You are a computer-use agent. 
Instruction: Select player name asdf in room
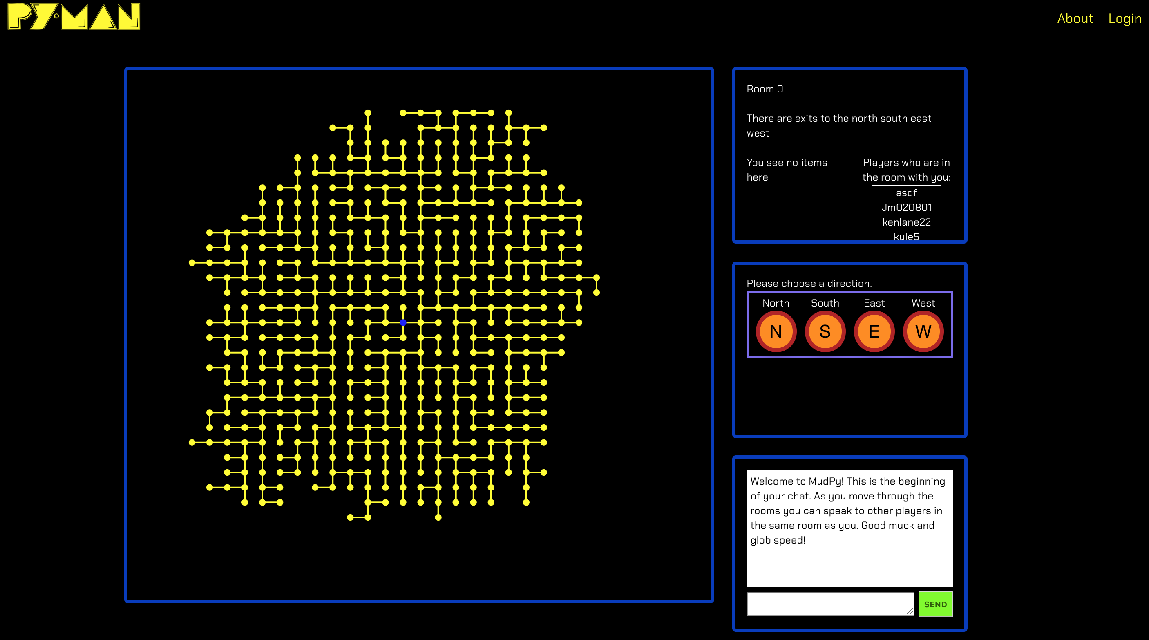906,192
